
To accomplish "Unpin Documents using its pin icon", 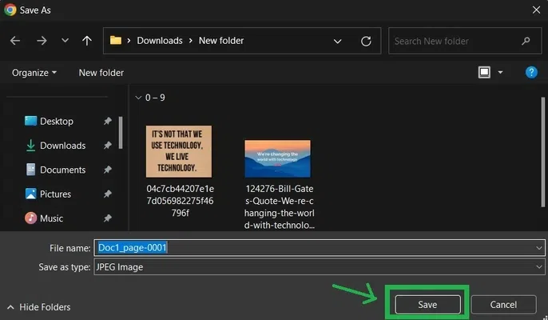I will tap(108, 170).
